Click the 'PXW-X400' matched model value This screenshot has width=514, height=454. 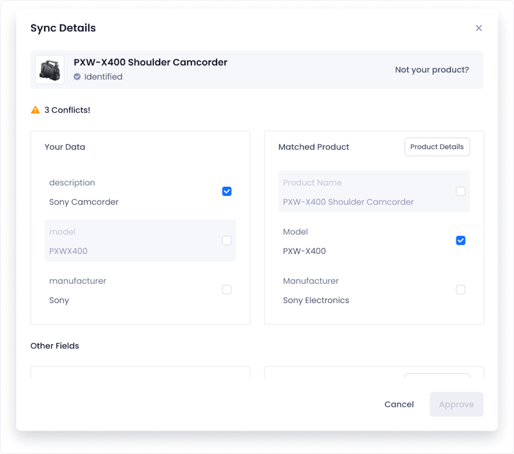[305, 251]
